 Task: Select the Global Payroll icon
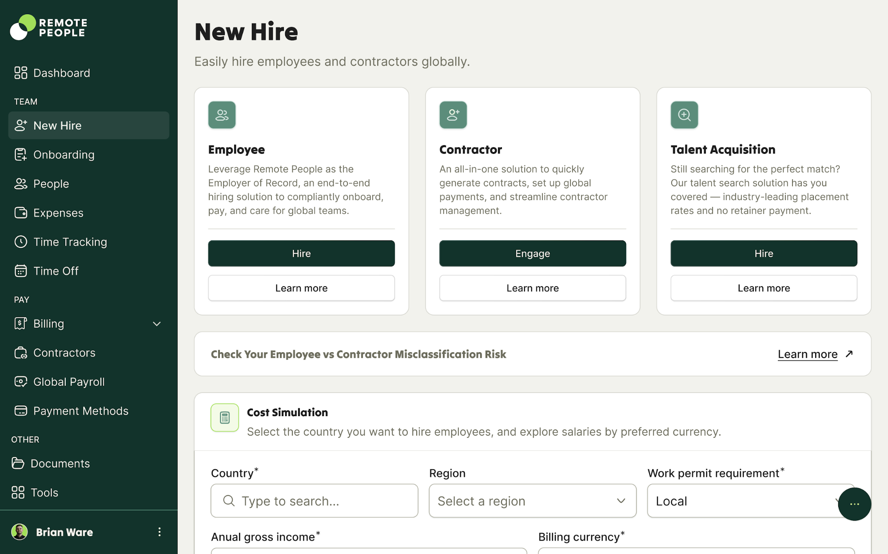point(20,381)
